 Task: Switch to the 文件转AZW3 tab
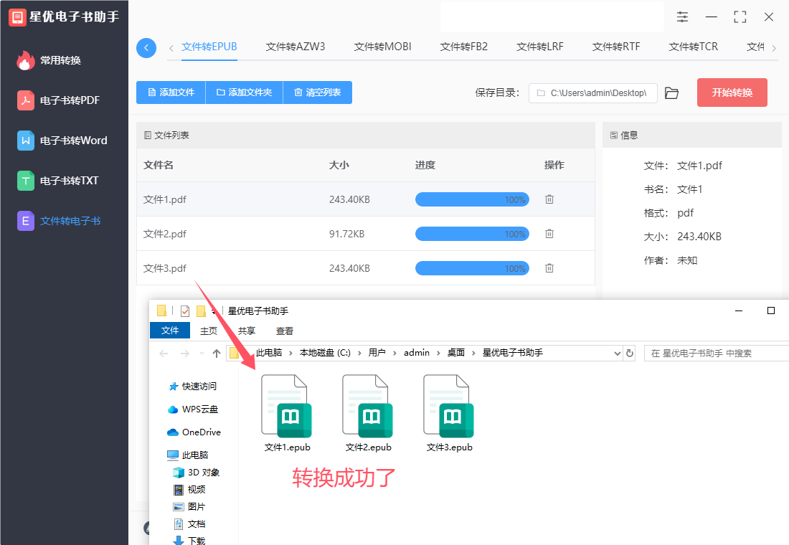point(296,47)
